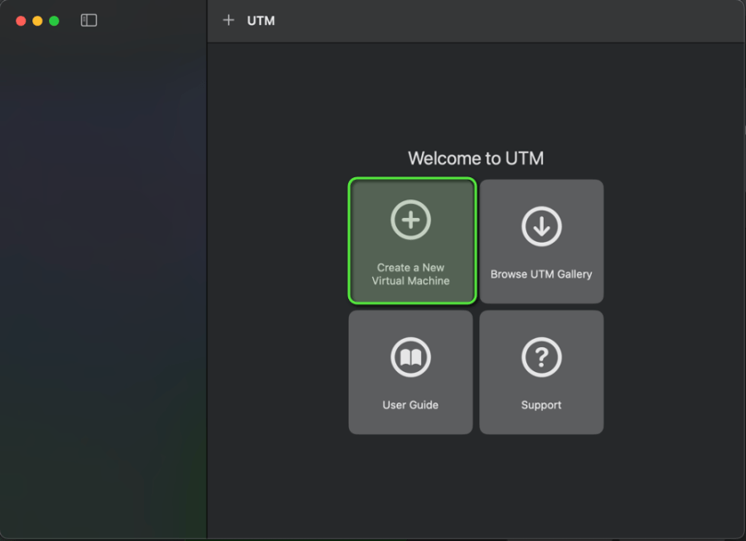The height and width of the screenshot is (541, 746).
Task: Click the Welcome to UTM heading
Action: pos(476,158)
